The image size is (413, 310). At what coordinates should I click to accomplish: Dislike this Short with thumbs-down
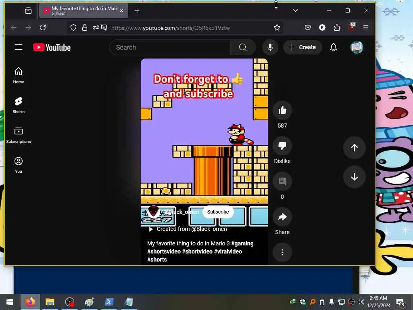[x=282, y=145]
